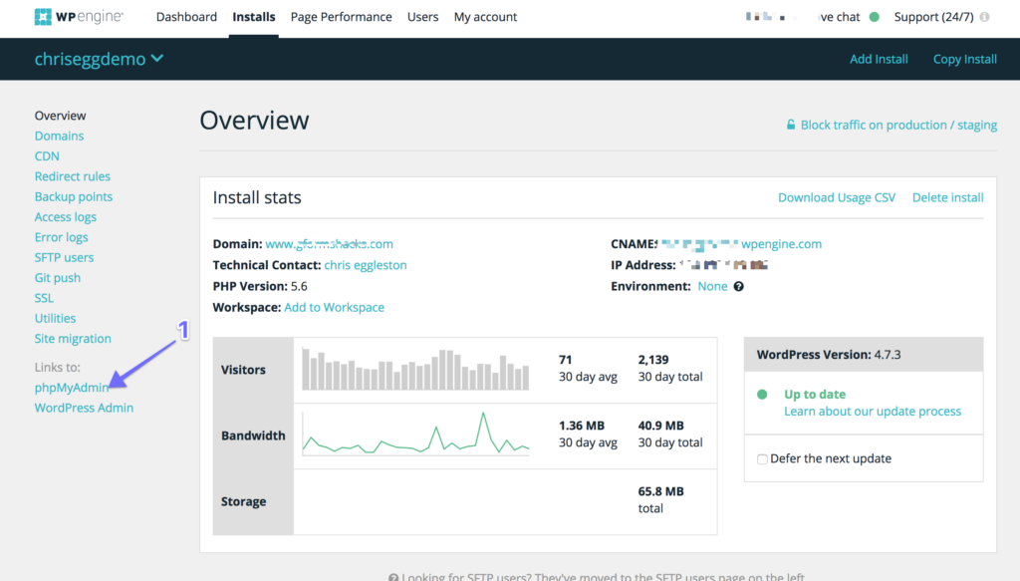Click the wpengine.com CNAME link

781,244
